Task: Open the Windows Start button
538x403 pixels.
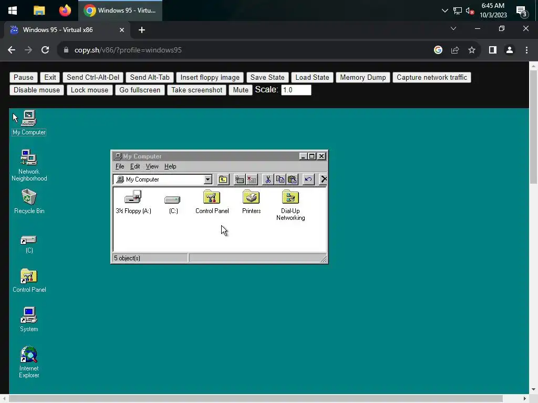Action: coord(13,10)
